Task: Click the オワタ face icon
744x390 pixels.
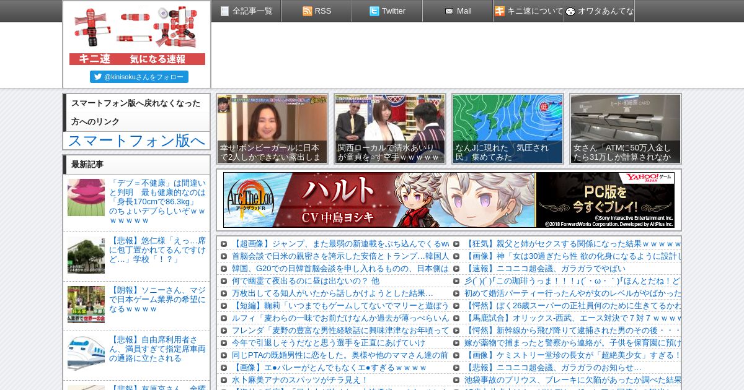Action: (570, 11)
